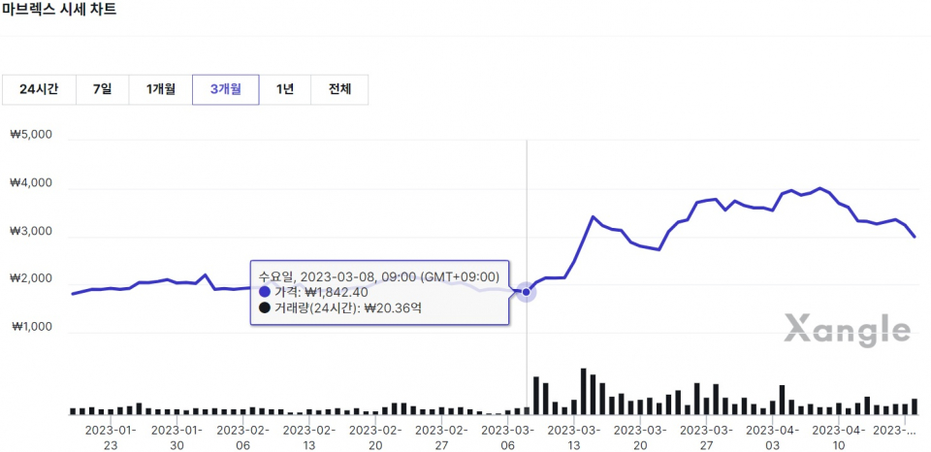Click the 2023-03-13 date axis label
Viewport: 931px width, 452px height.
tap(573, 436)
